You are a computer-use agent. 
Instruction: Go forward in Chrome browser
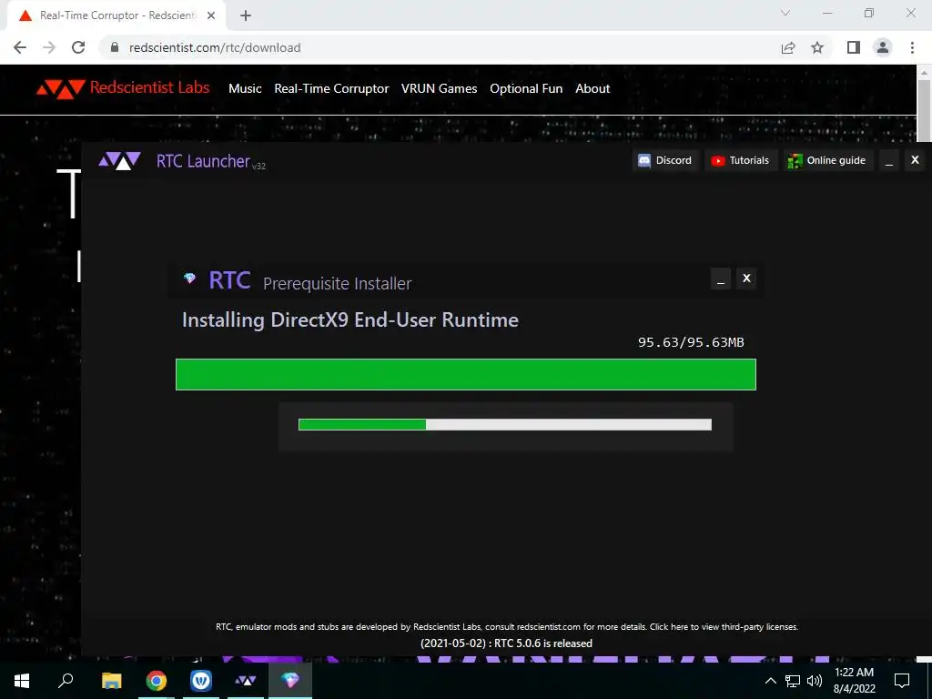49,47
